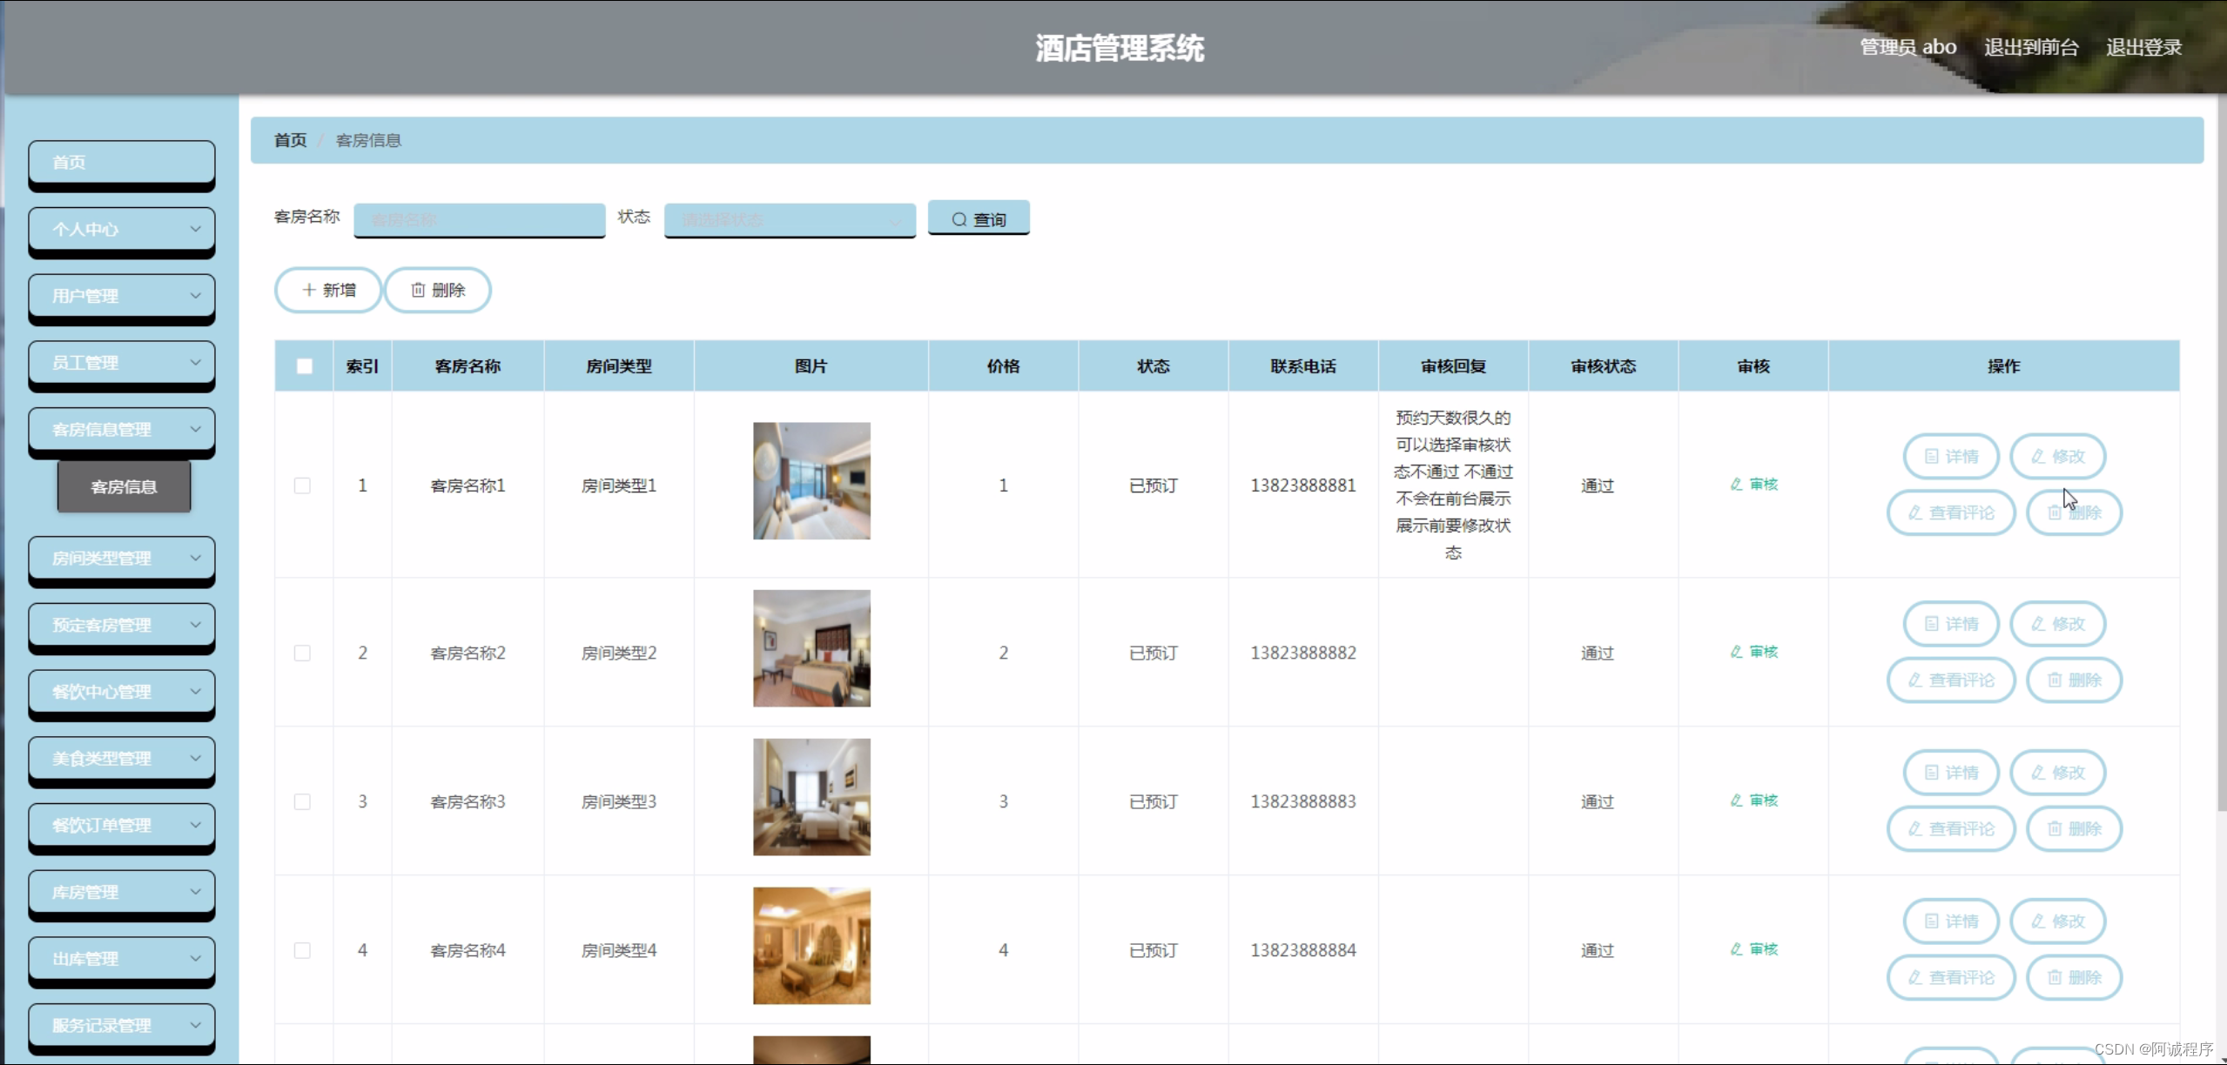2227x1065 pixels.
Task: Collapse the 客房信息管理 sidebar section
Action: pyautogui.click(x=121, y=428)
